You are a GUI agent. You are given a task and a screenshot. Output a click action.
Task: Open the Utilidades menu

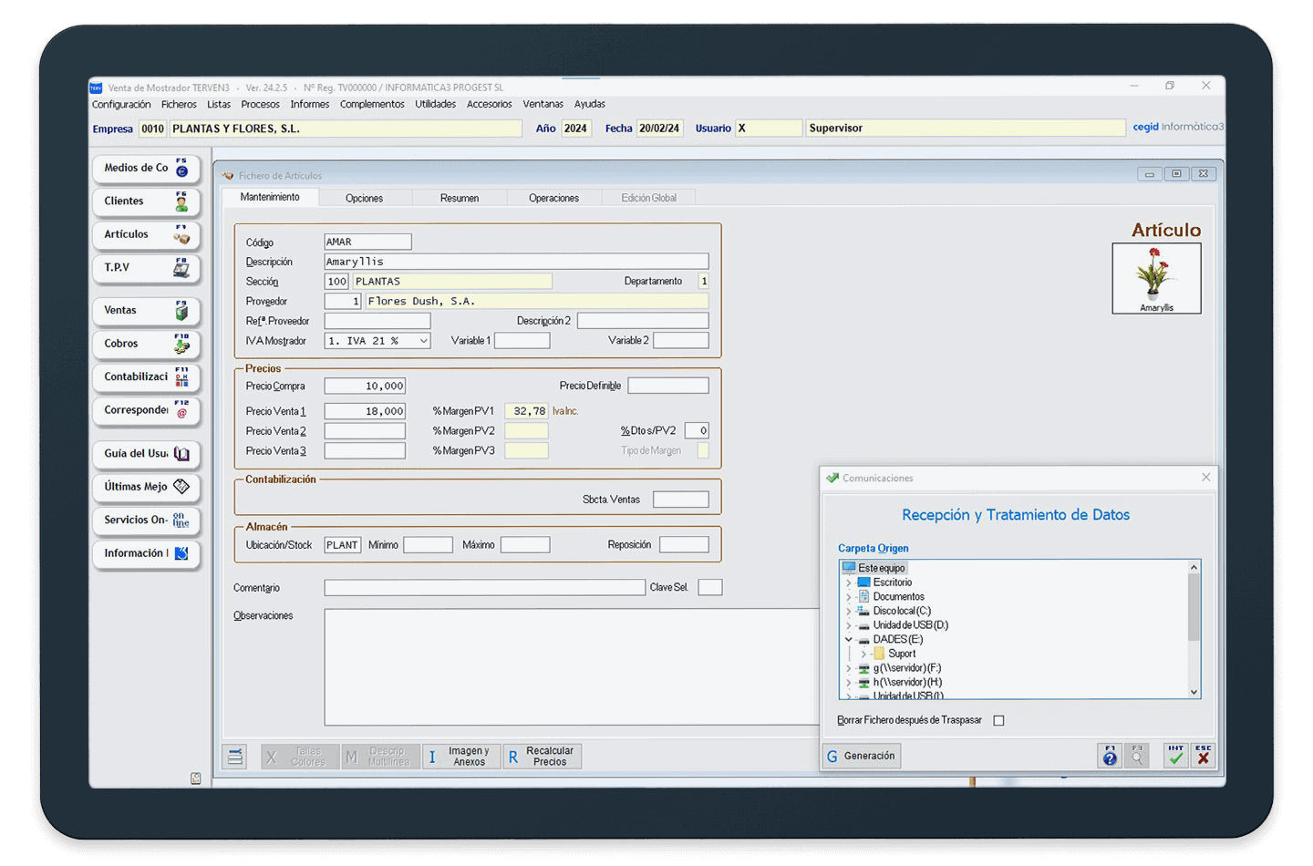coord(435,104)
